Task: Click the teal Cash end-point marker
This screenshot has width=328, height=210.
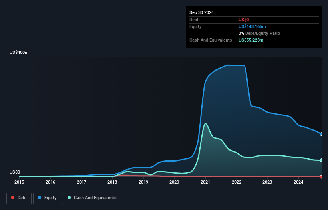Action: tap(321, 160)
